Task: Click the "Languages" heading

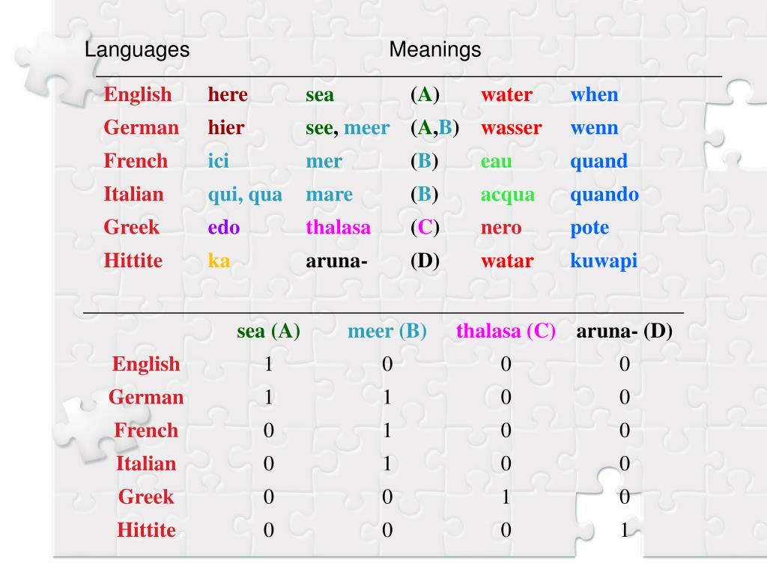Action: tap(136, 51)
